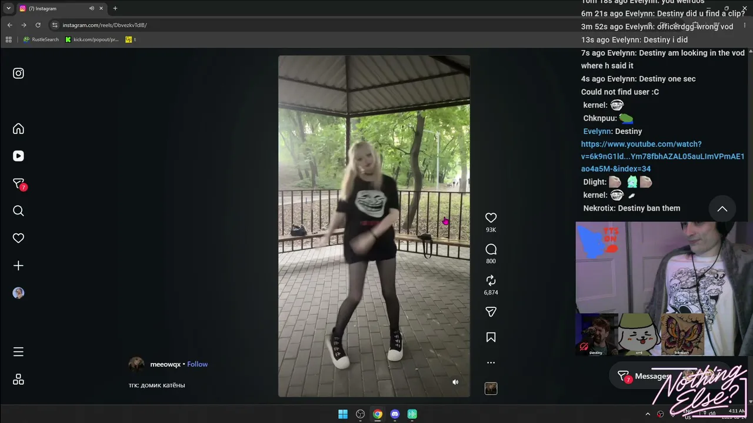753x423 pixels.
Task: Open profile avatar in left sidebar
Action: (18, 293)
